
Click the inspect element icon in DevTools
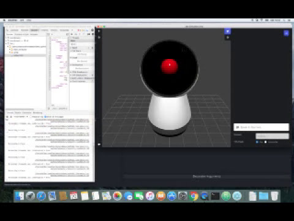pyautogui.click(x=7, y=30)
